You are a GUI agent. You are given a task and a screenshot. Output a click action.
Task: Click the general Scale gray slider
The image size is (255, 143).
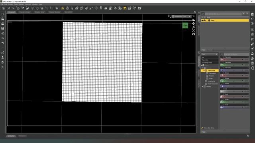coord(235,91)
